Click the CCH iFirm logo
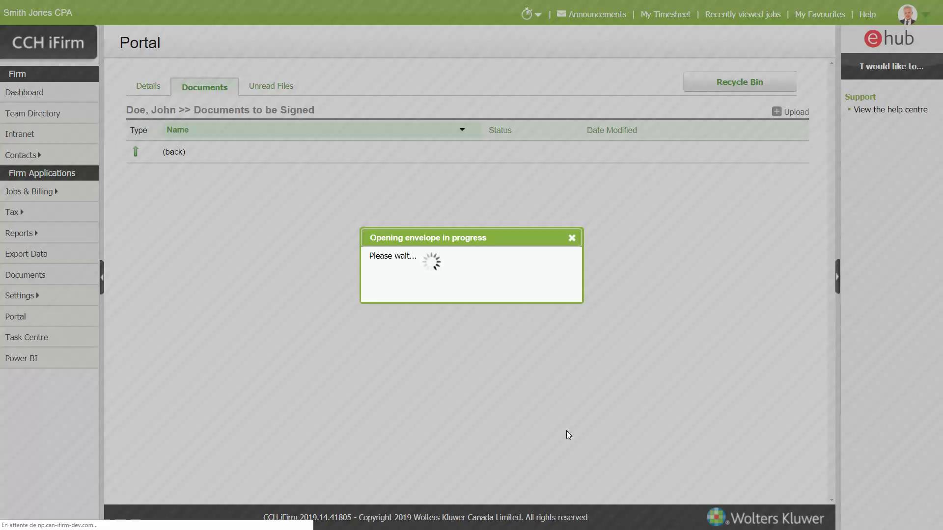The width and height of the screenshot is (943, 530). click(48, 43)
